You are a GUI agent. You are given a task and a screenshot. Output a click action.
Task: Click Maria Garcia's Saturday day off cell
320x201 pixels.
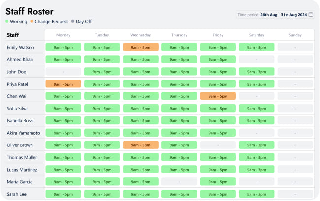(x=256, y=182)
